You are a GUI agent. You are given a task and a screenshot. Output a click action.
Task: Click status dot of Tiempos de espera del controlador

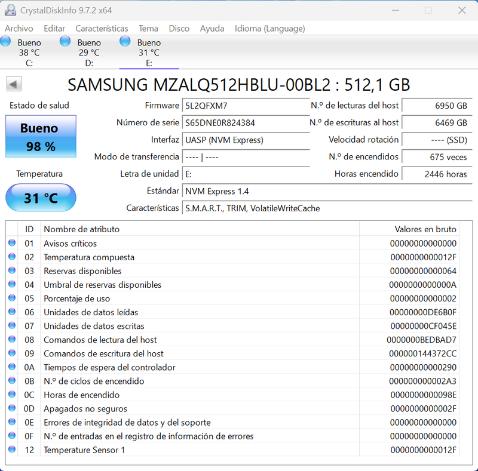pos(12,367)
